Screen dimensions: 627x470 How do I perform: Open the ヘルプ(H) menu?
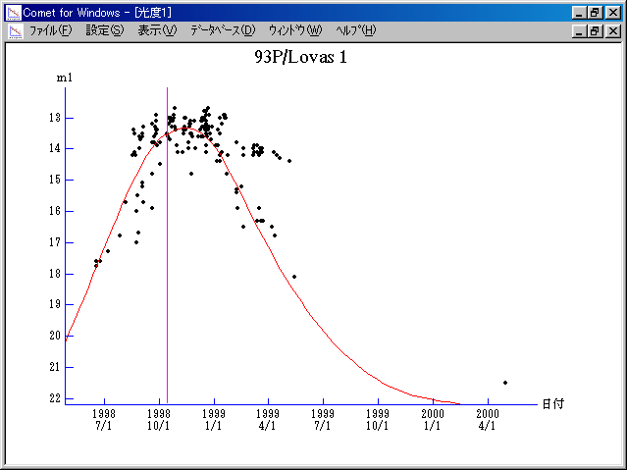point(355,30)
